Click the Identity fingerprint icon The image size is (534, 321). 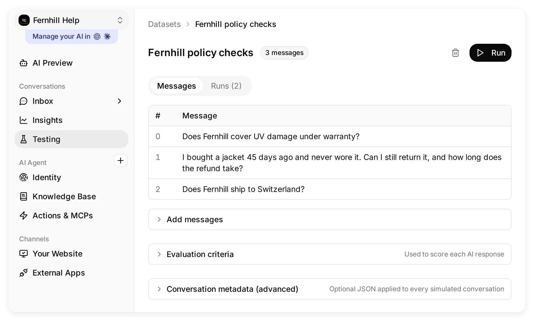pos(24,177)
